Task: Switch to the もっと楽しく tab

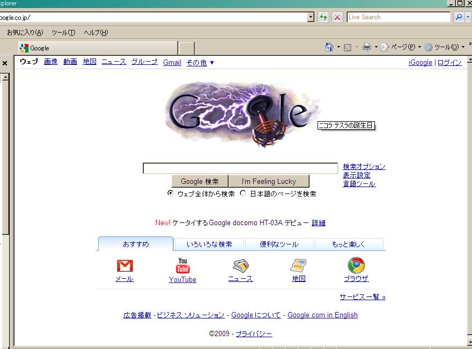Action: 349,244
